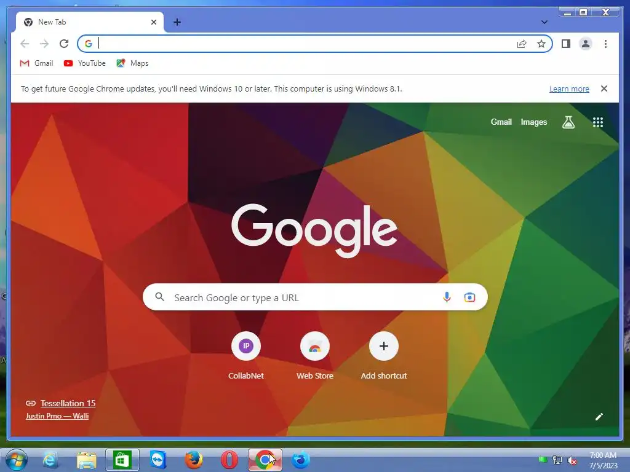Open TeamViewer from taskbar

click(x=158, y=460)
